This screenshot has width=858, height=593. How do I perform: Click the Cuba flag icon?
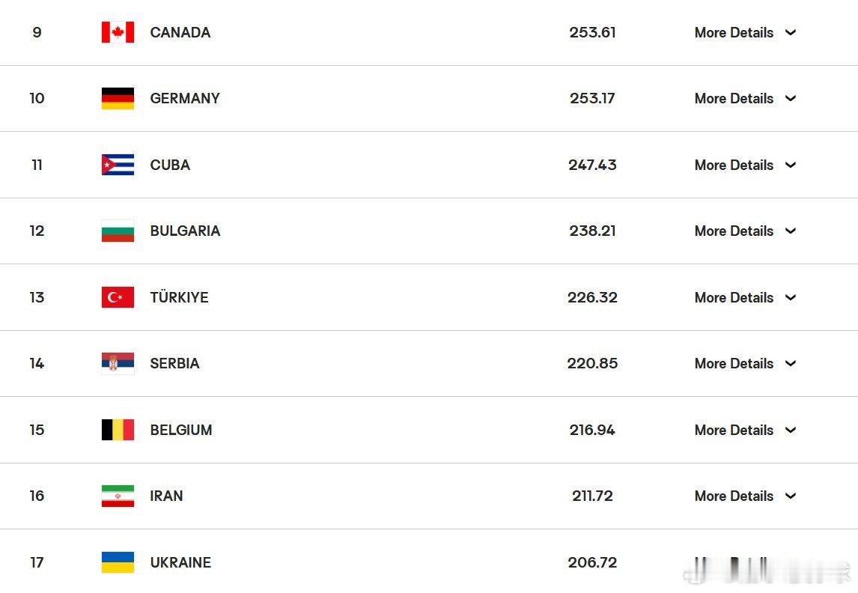pos(118,165)
